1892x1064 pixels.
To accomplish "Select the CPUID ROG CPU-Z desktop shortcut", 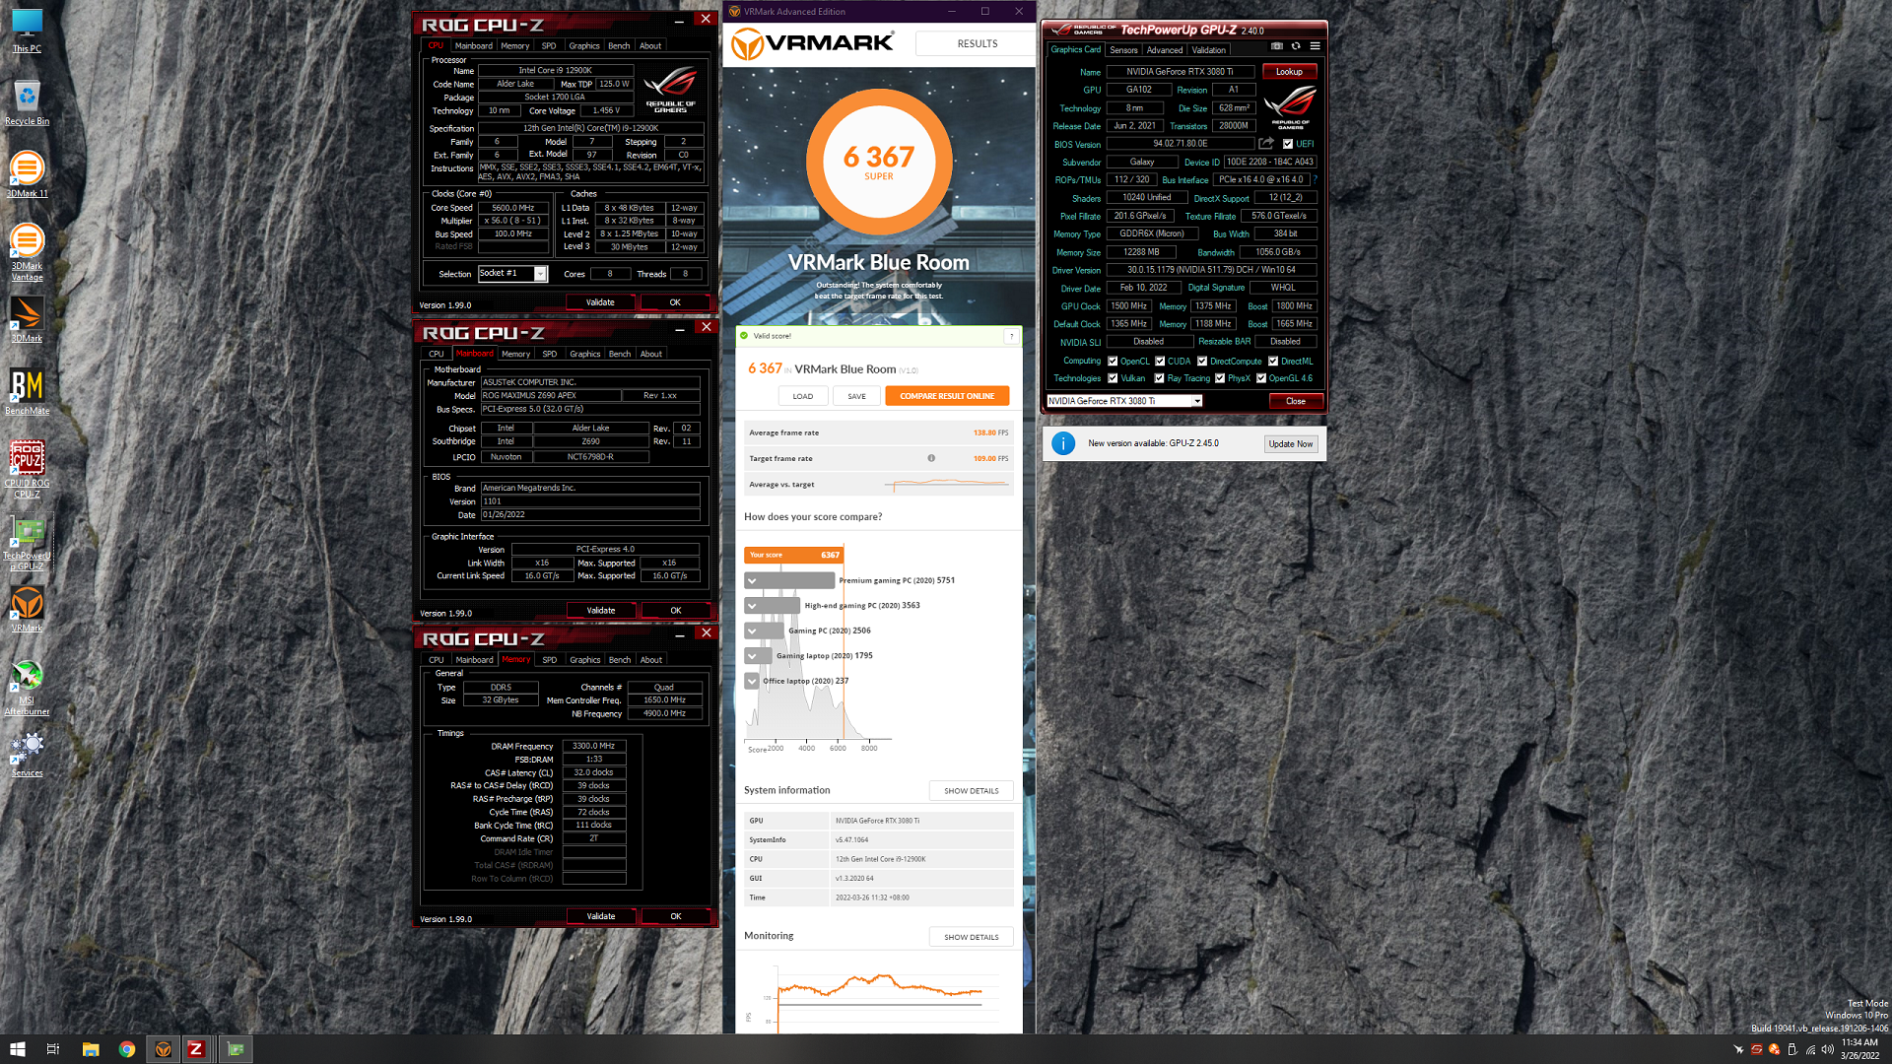I will 27,470.
